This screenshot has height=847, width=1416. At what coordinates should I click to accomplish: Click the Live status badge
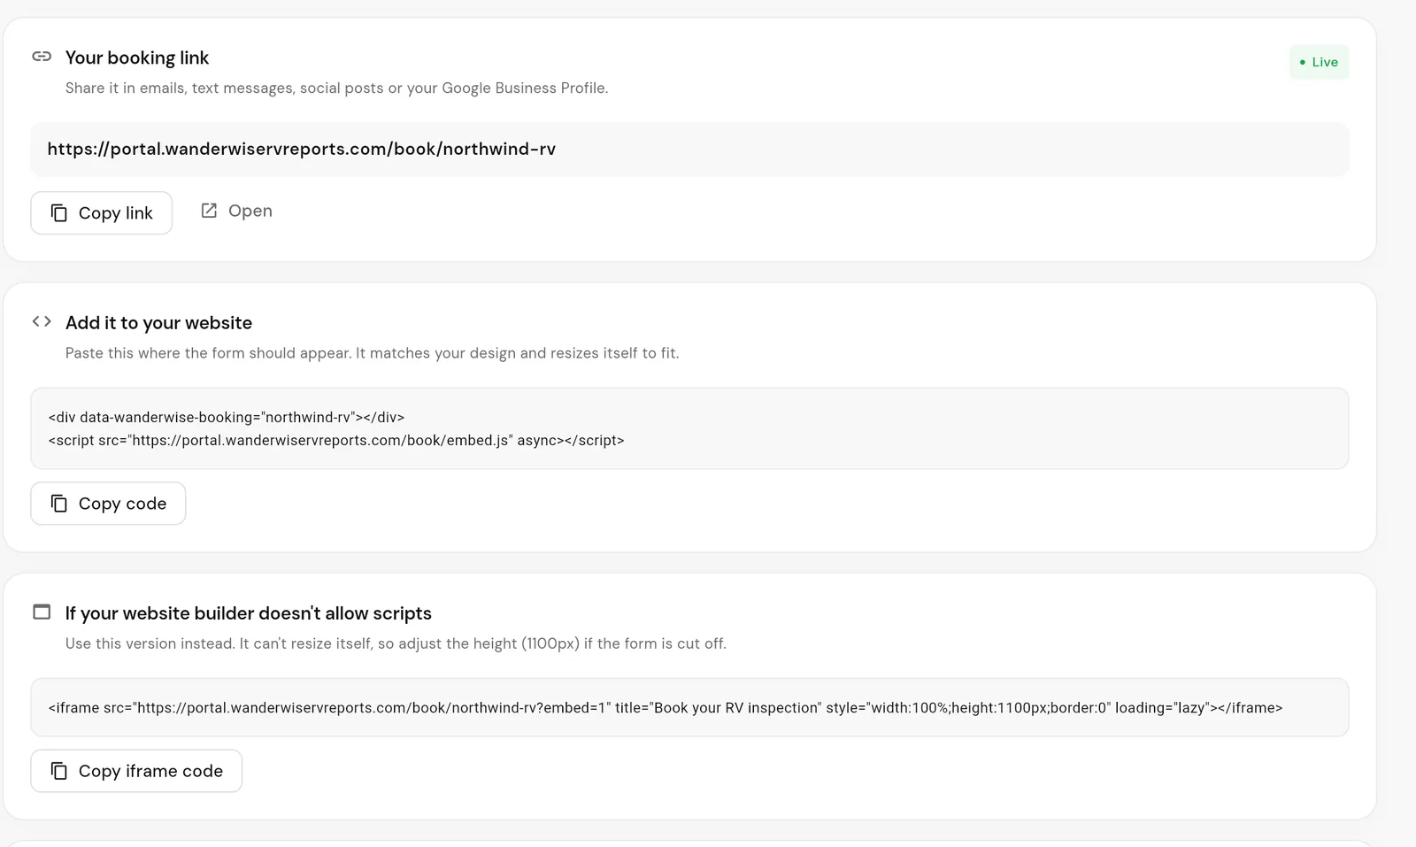[1319, 62]
